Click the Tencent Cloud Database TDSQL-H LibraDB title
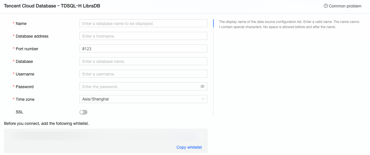The height and width of the screenshot is (155, 370). click(x=52, y=6)
